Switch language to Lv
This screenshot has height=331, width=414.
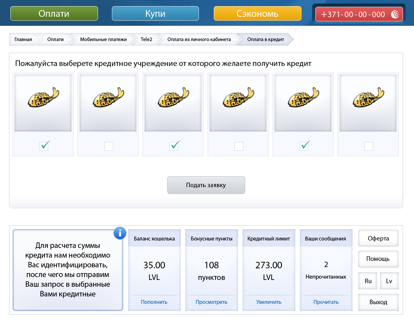click(x=389, y=281)
